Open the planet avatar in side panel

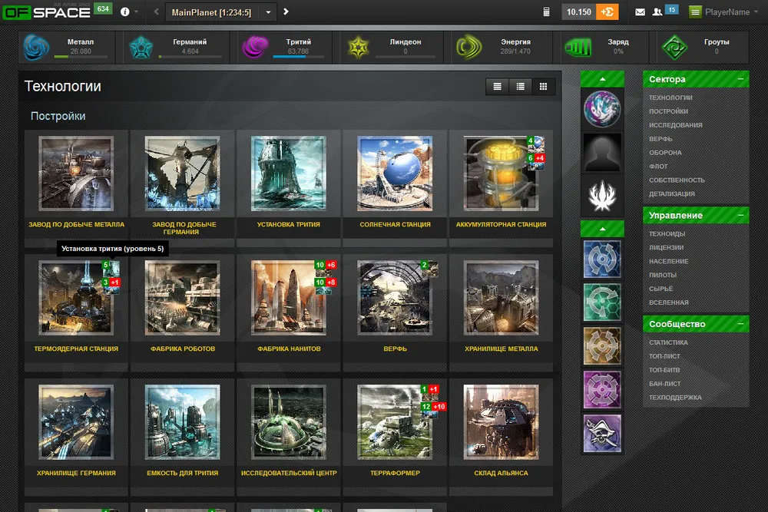(x=601, y=109)
